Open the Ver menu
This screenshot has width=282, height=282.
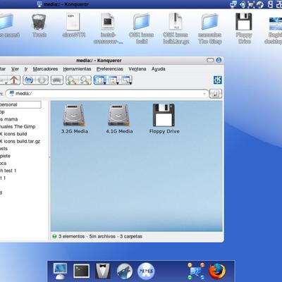point(15,69)
